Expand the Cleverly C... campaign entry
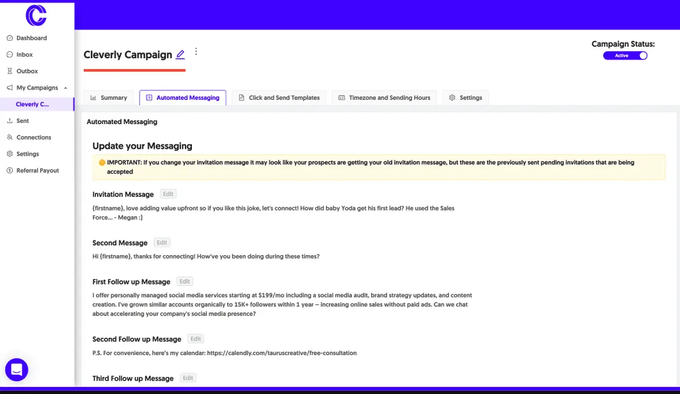Screen dimensions: 680x394 point(32,104)
